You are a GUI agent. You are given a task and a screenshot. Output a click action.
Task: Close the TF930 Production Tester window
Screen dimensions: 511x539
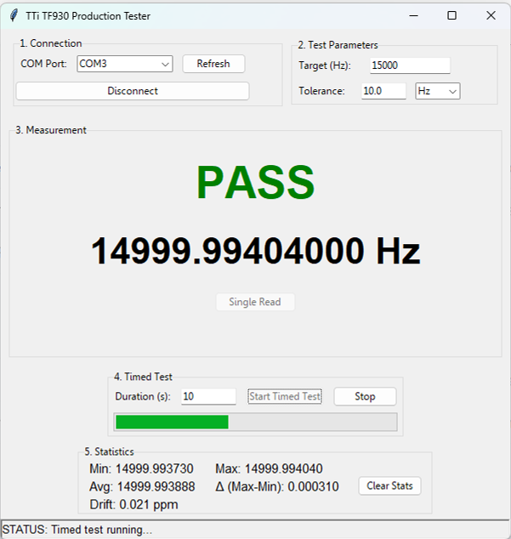pyautogui.click(x=491, y=15)
